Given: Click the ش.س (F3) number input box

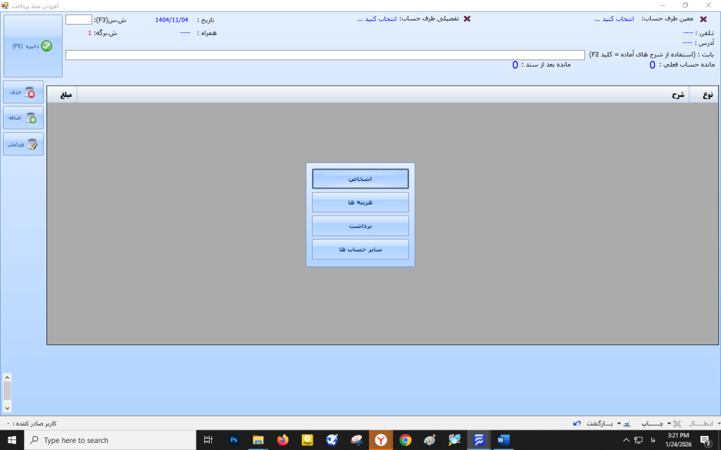Looking at the screenshot, I should (79, 20).
